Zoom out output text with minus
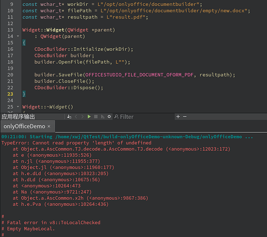The image size is (267, 237). pyautogui.click(x=185, y=117)
